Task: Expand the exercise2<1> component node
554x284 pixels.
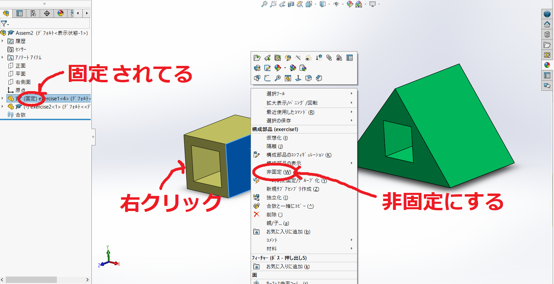Action: click(2, 106)
